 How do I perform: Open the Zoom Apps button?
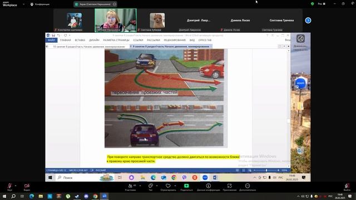click(230, 187)
